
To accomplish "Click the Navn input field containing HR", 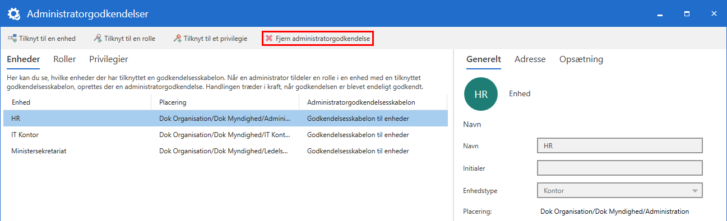I will tap(620, 145).
